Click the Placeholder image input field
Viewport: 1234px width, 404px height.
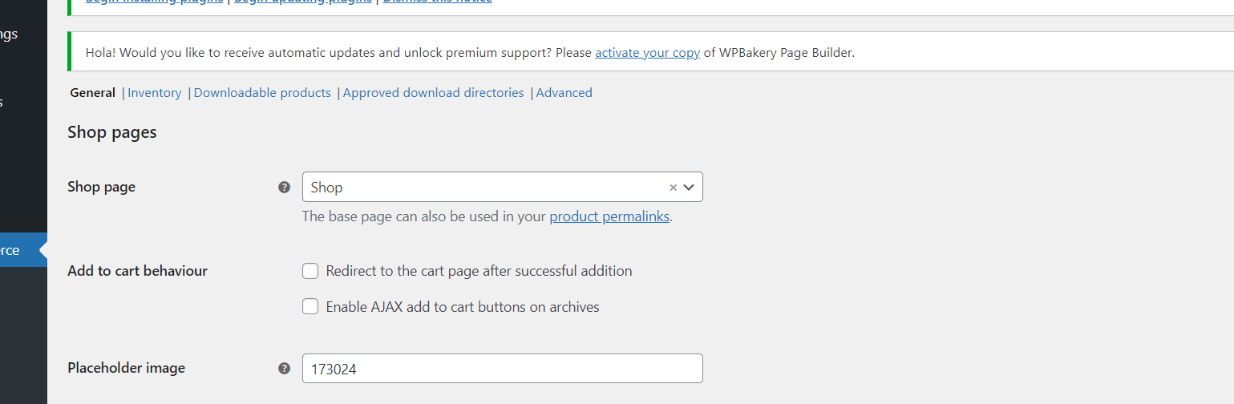coord(502,369)
